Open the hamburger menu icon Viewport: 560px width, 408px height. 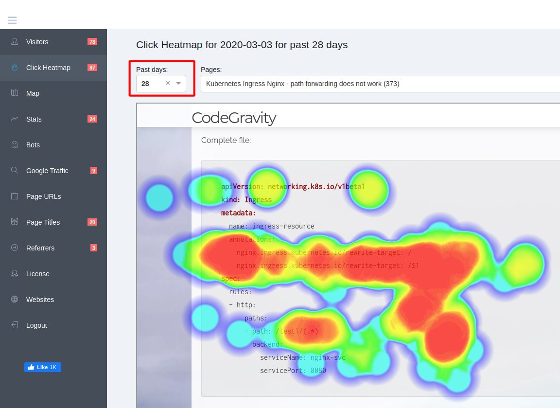pyautogui.click(x=12, y=20)
